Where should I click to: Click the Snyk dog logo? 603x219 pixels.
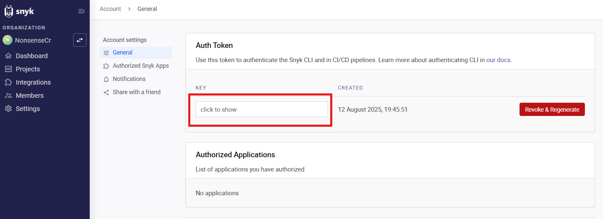[x=9, y=11]
